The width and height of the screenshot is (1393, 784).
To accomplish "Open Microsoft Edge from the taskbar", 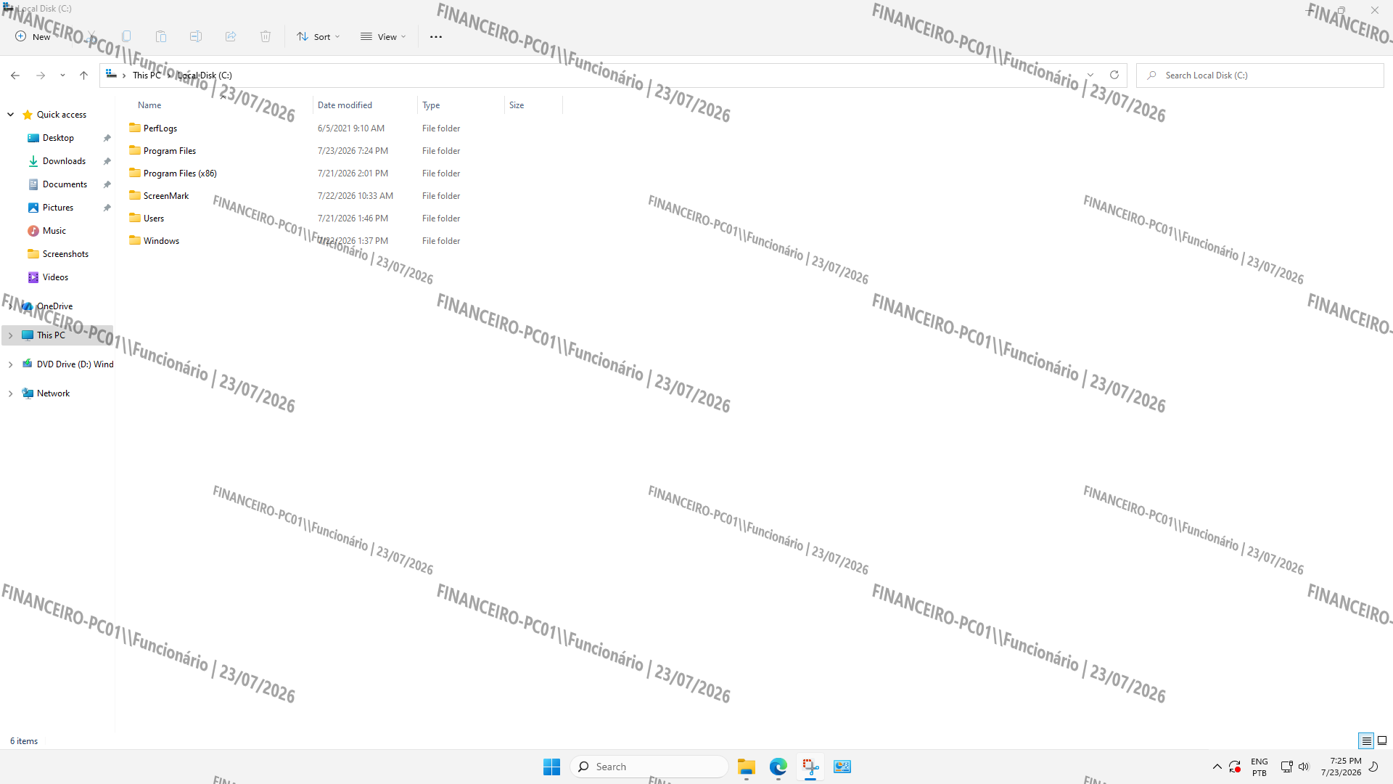I will click(778, 767).
